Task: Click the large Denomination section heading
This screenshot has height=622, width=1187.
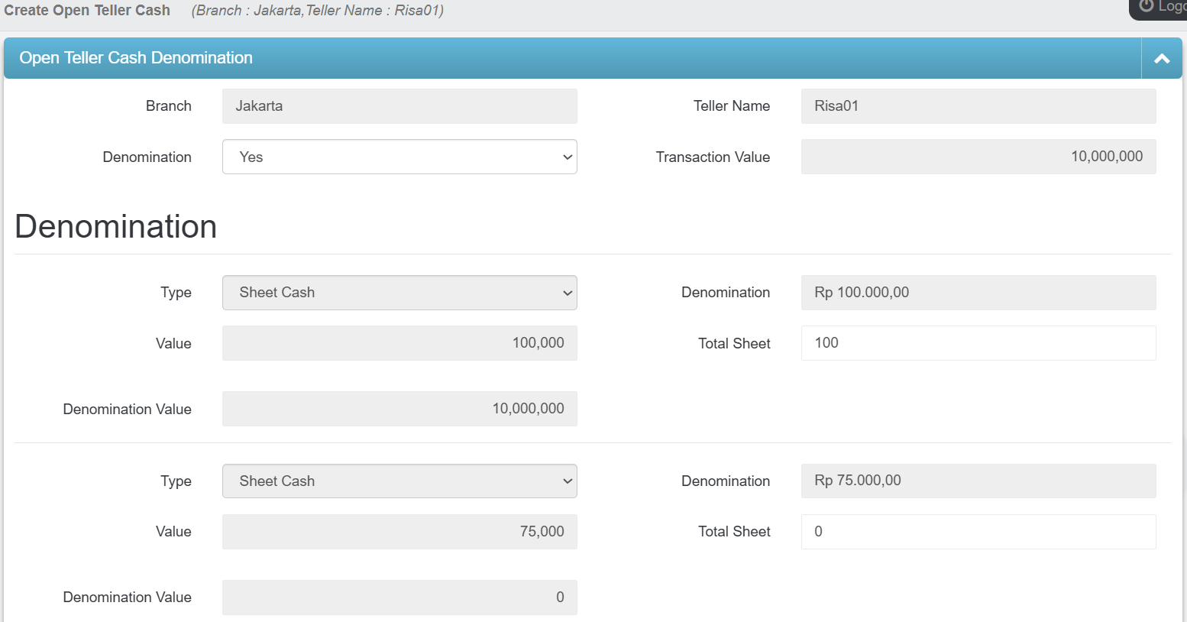Action: (116, 227)
